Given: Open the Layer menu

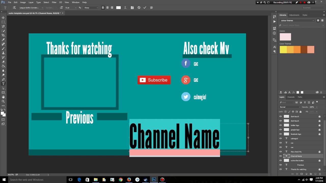Looking at the screenshot, I should [x=31, y=2].
